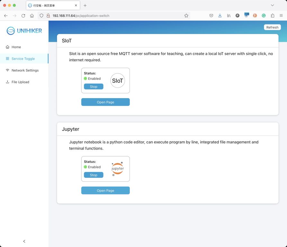
Task: Open the Jupyter page
Action: (105, 190)
